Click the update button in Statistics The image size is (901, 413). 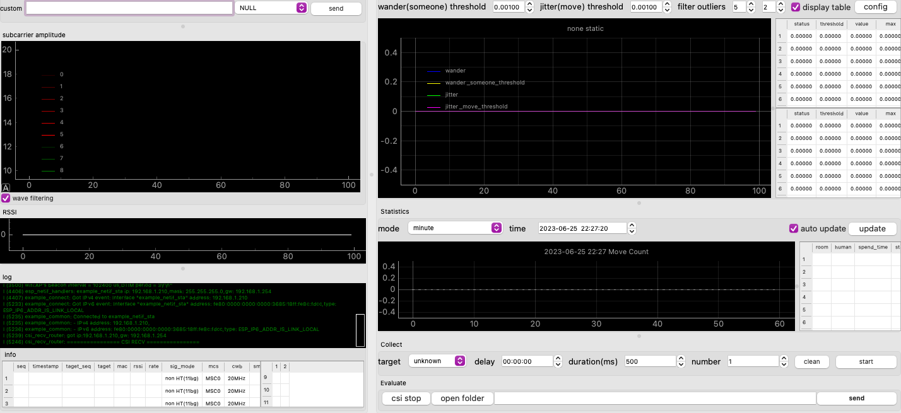(x=873, y=228)
